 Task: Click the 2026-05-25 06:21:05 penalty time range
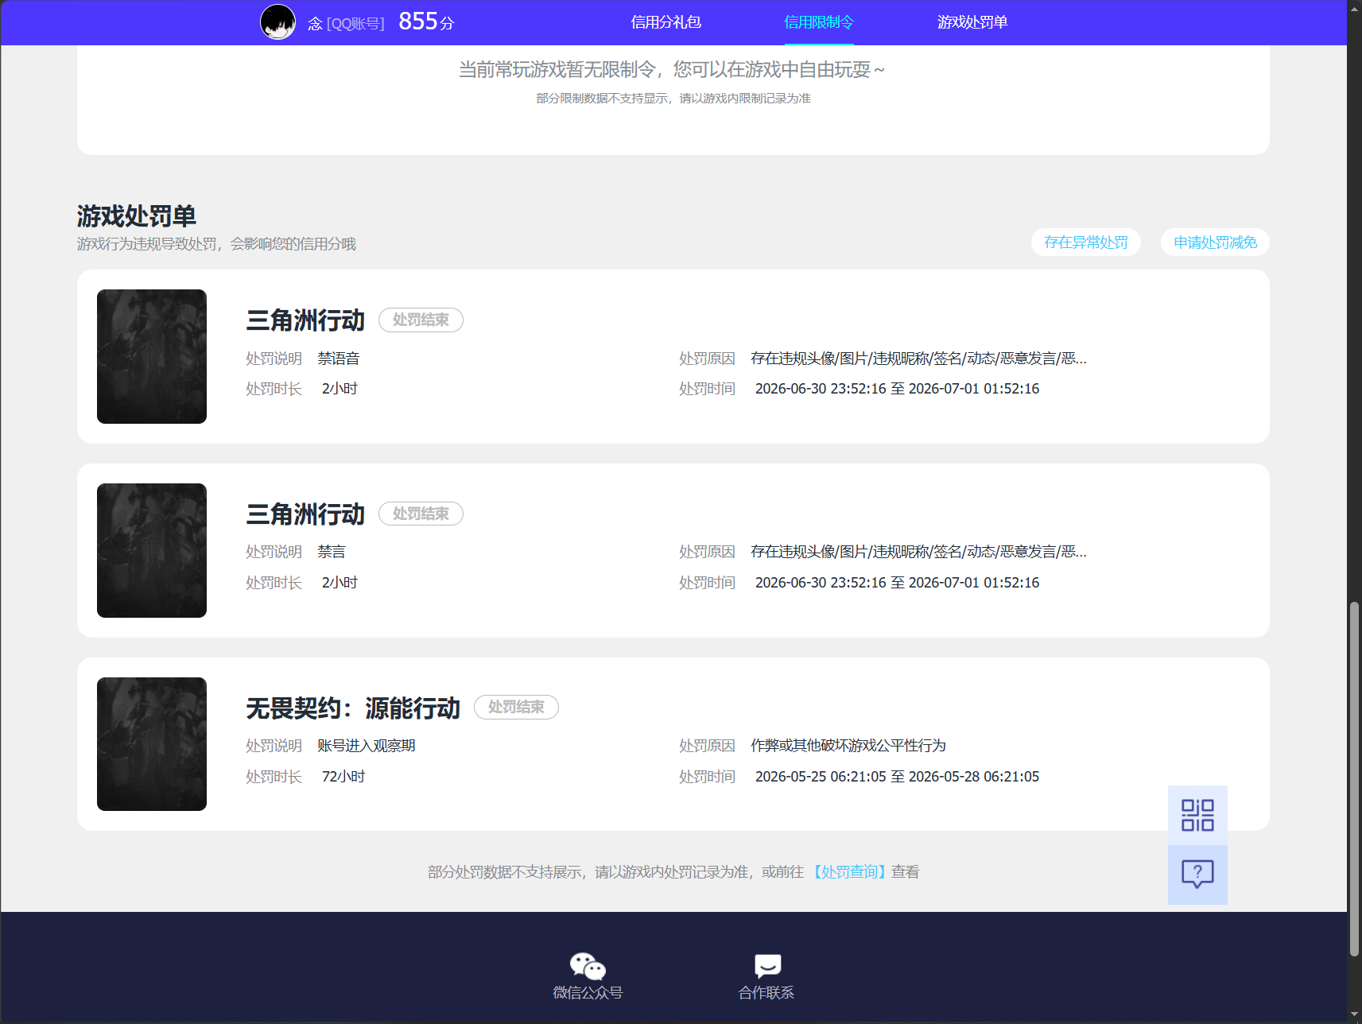coord(897,777)
